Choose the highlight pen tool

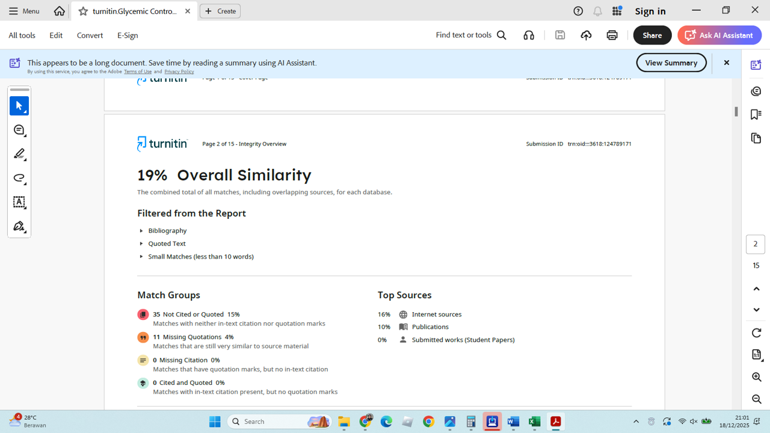tap(19, 154)
